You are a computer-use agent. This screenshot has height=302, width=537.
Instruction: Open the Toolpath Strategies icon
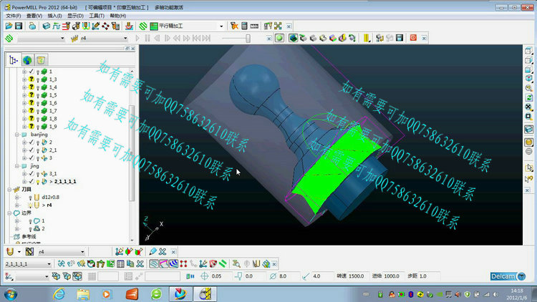click(x=142, y=26)
